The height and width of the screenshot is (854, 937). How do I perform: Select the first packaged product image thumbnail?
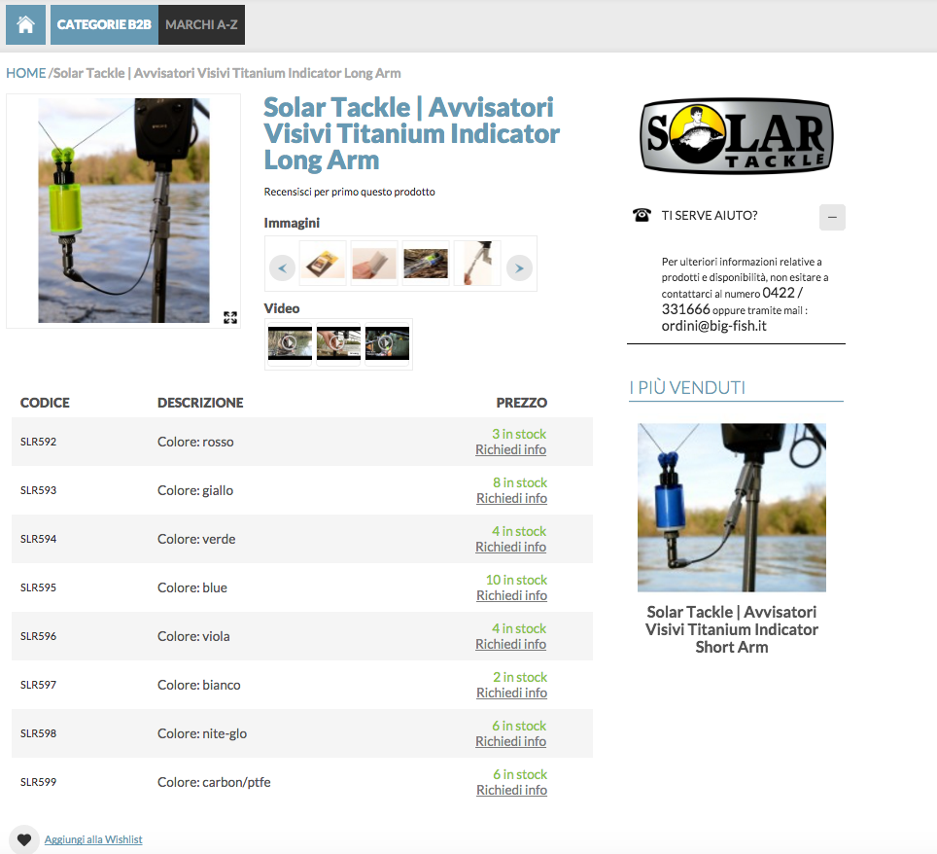click(323, 264)
